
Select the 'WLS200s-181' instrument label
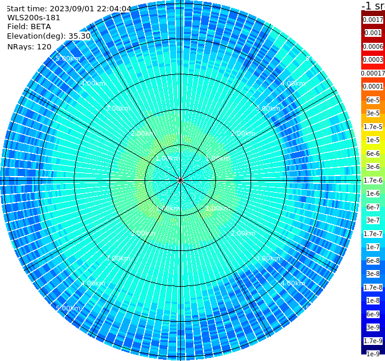click(34, 18)
